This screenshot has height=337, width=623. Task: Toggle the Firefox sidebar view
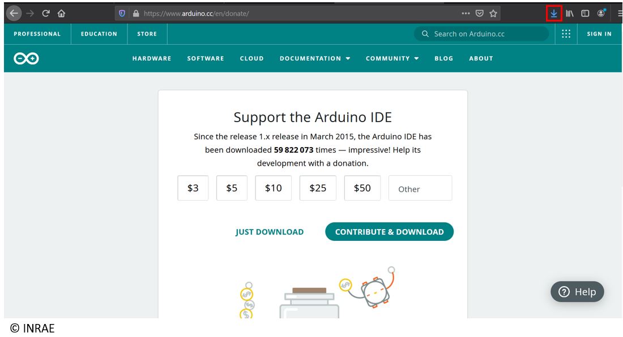pos(585,14)
